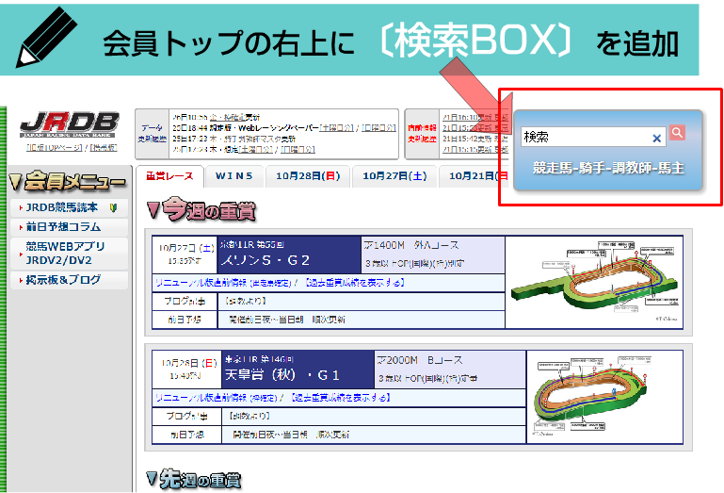The width and height of the screenshot is (724, 493).
Task: Click 芝2000M Bコース text
Action: pos(420,360)
